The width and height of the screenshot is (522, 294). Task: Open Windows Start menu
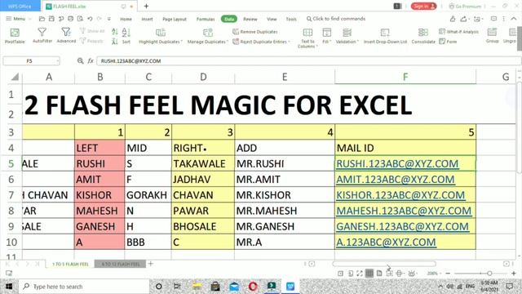click(x=9, y=287)
